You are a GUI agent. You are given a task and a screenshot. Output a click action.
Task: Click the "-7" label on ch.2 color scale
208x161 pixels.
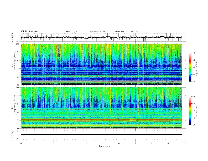194,125
